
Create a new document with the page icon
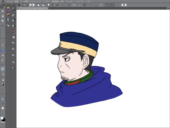pos(38,5)
